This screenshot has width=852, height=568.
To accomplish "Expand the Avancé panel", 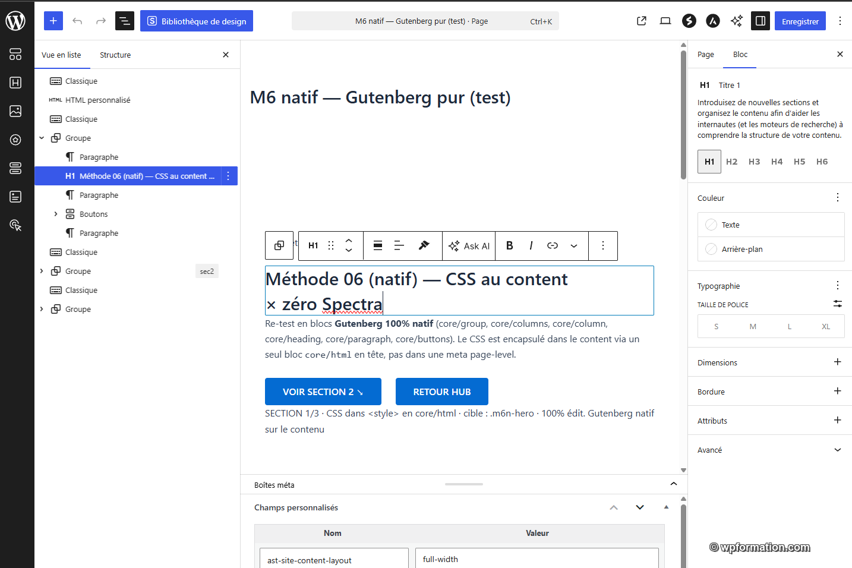I will pos(771,450).
